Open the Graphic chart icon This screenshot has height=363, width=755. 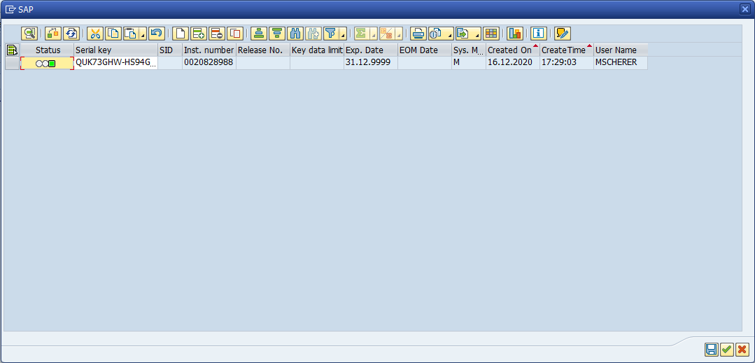point(515,33)
